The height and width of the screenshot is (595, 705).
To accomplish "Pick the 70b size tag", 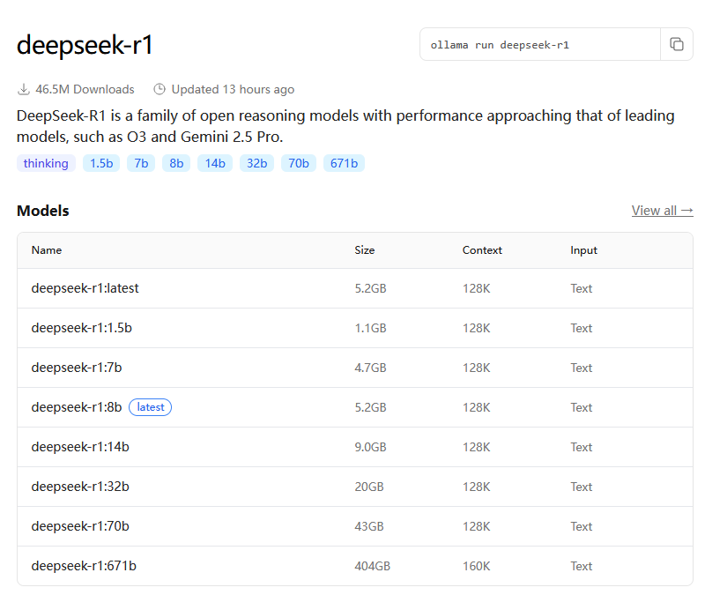I will pos(299,163).
